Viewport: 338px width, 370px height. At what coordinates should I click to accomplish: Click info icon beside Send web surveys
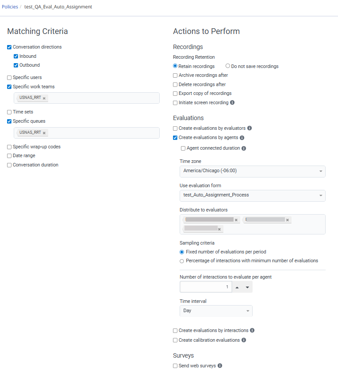pos(220,366)
